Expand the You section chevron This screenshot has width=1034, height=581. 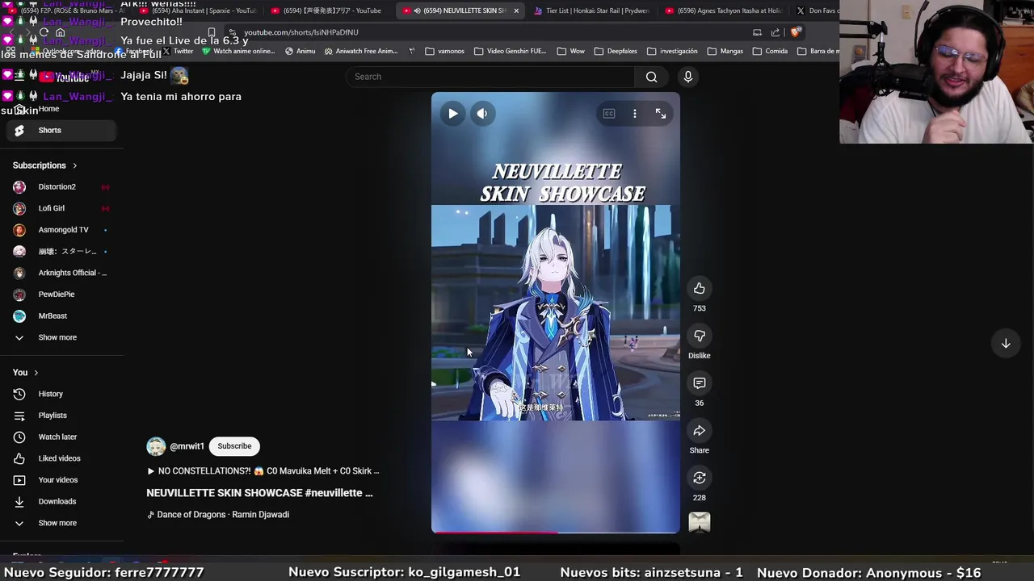tap(36, 373)
